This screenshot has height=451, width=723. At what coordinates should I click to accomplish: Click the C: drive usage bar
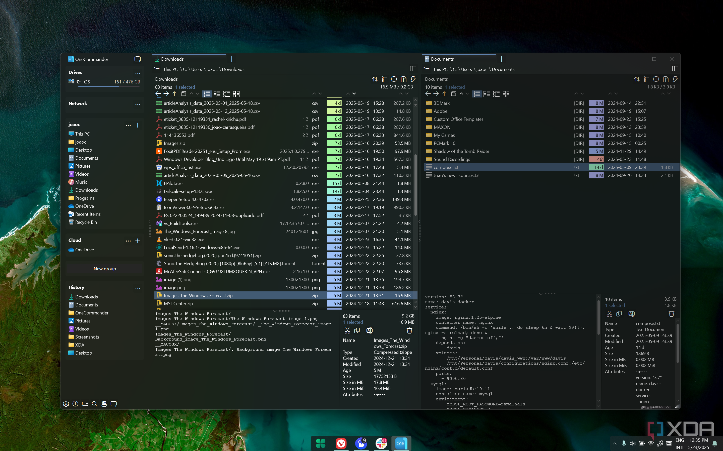click(109, 86)
